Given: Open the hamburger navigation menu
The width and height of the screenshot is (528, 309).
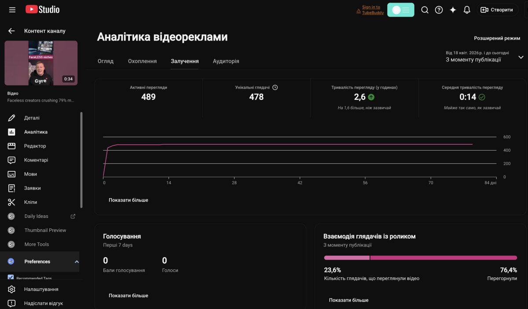Looking at the screenshot, I should [x=12, y=10].
